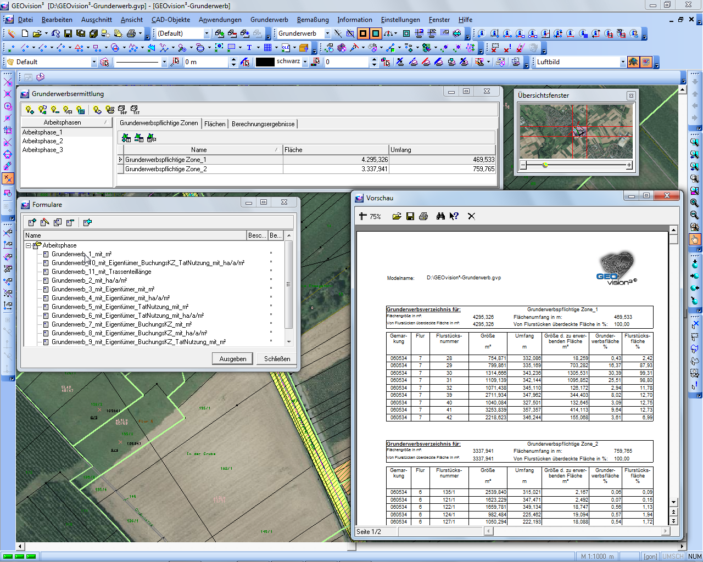Open the Luftbild dropdown
Image resolution: width=703 pixels, height=562 pixels.
pyautogui.click(x=622, y=62)
